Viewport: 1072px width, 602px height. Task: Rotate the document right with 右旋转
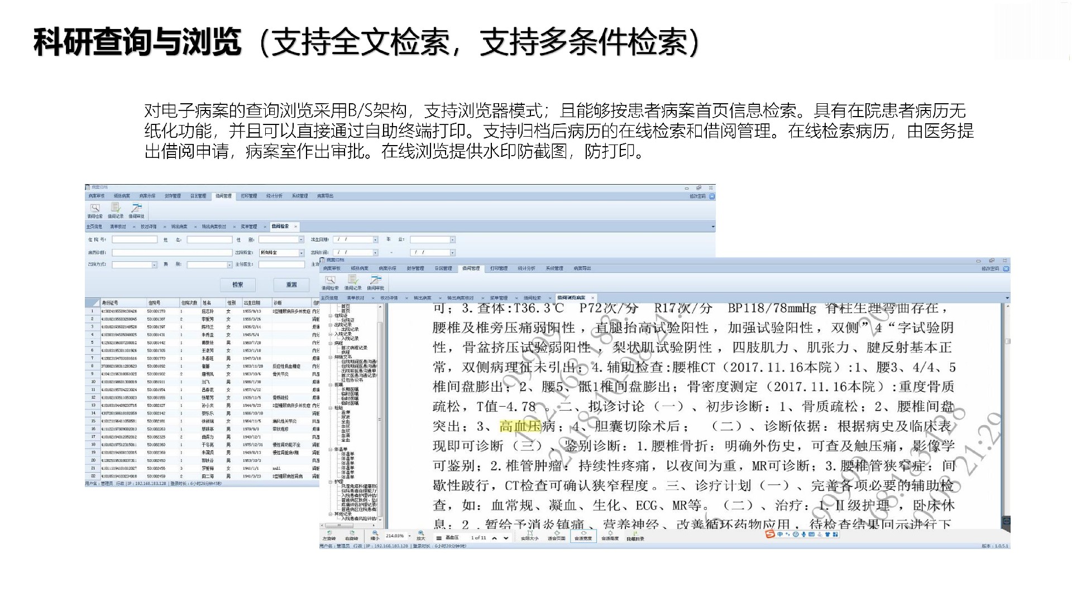[352, 536]
